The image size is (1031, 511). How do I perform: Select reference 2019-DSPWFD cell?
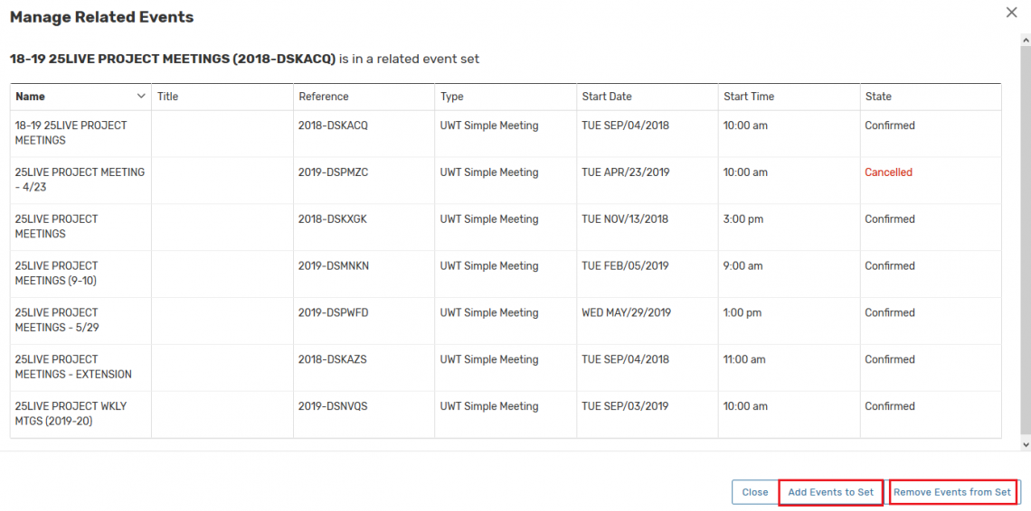point(333,313)
